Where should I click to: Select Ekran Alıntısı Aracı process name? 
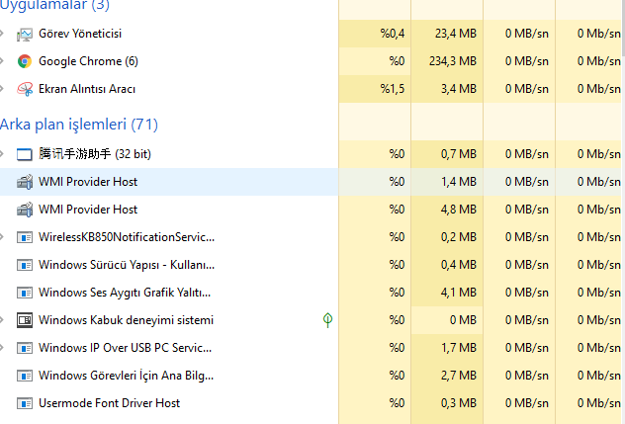[x=87, y=89]
